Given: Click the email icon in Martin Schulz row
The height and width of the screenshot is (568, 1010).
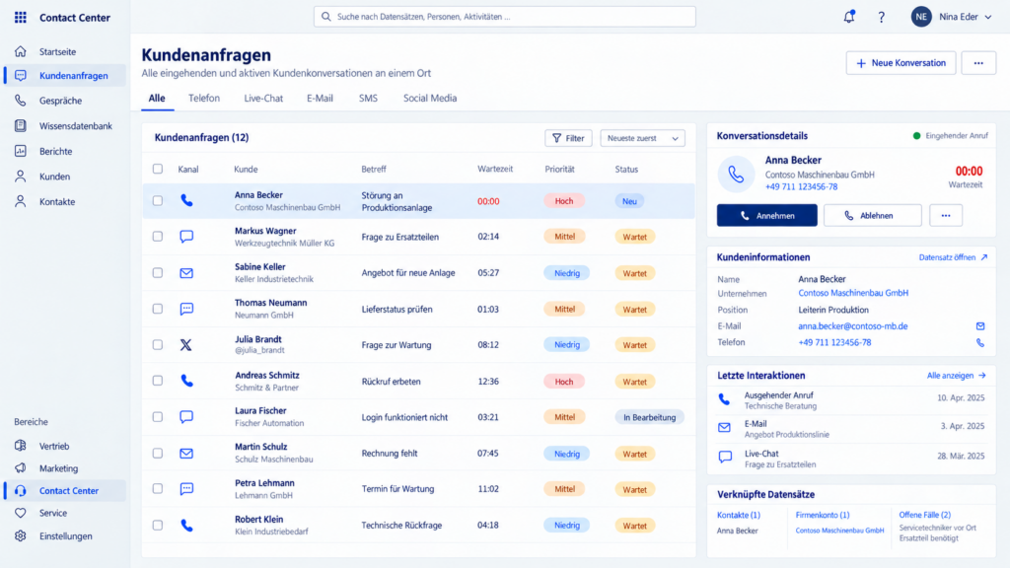Looking at the screenshot, I should 186,454.
